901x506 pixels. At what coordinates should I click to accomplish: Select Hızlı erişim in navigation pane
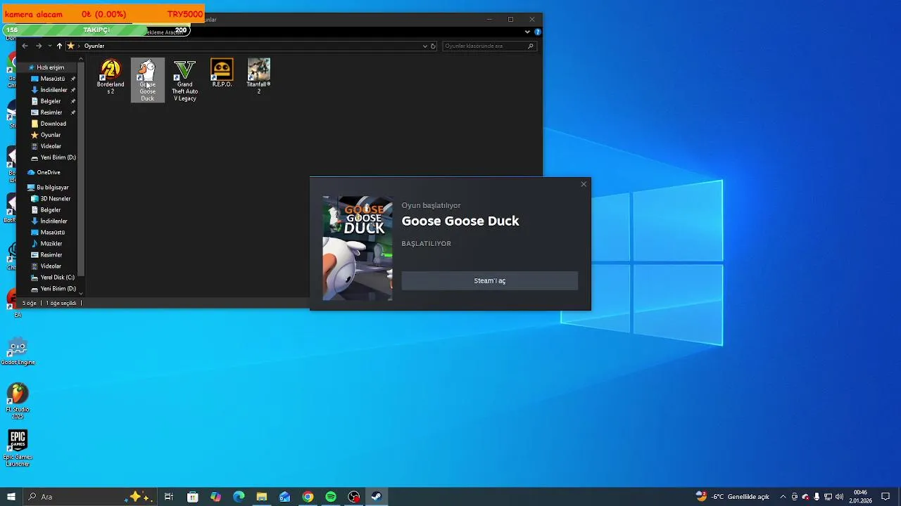click(50, 67)
